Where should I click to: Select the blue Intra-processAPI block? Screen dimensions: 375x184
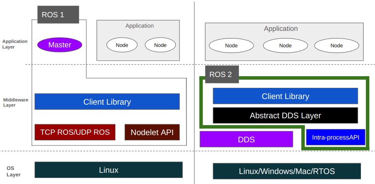click(336, 137)
